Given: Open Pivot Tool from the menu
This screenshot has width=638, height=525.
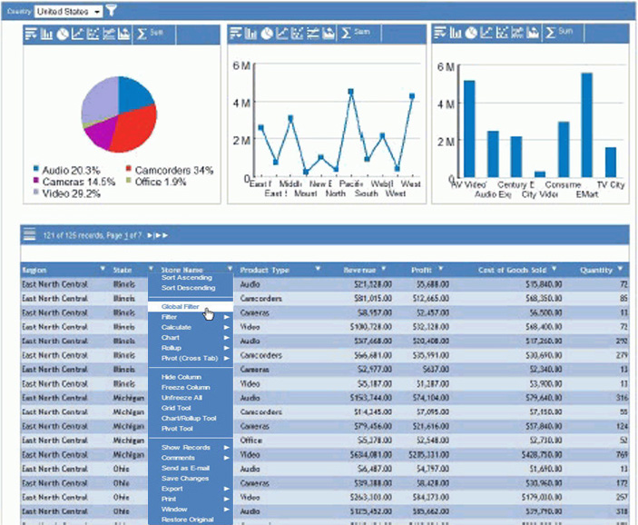Looking at the screenshot, I should 177,429.
